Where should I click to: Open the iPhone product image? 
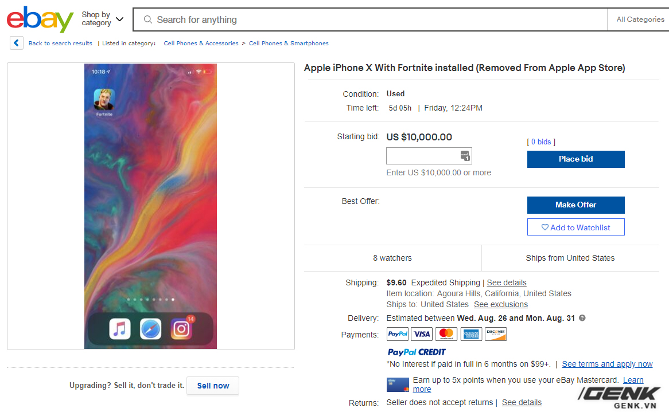click(x=150, y=206)
